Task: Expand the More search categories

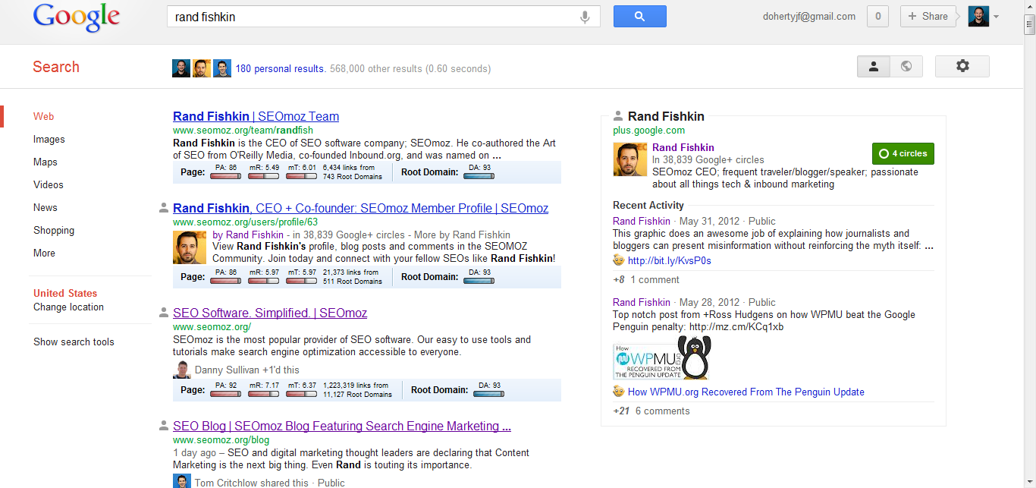Action: pos(44,253)
